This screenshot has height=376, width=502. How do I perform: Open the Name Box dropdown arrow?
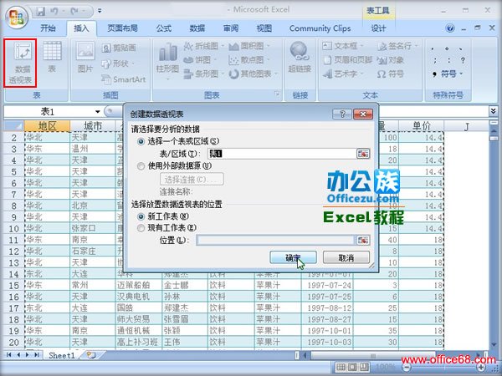click(97, 112)
